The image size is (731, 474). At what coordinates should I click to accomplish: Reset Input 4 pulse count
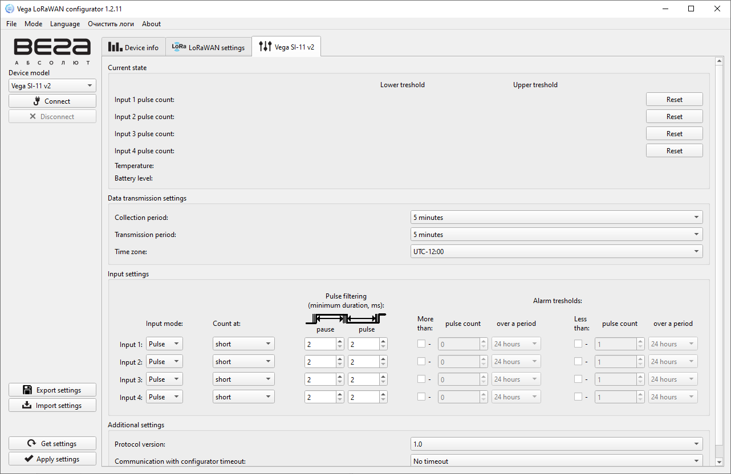pos(675,151)
